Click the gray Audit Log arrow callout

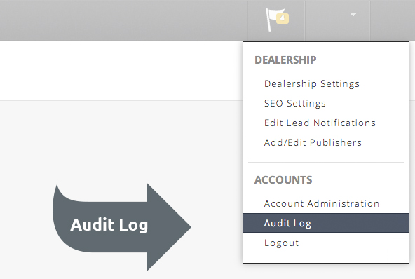point(122,227)
